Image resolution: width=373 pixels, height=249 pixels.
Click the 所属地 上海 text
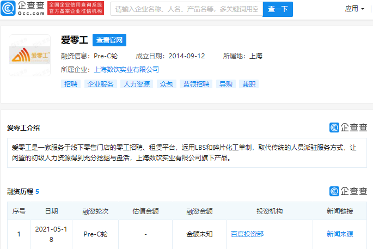point(243,56)
